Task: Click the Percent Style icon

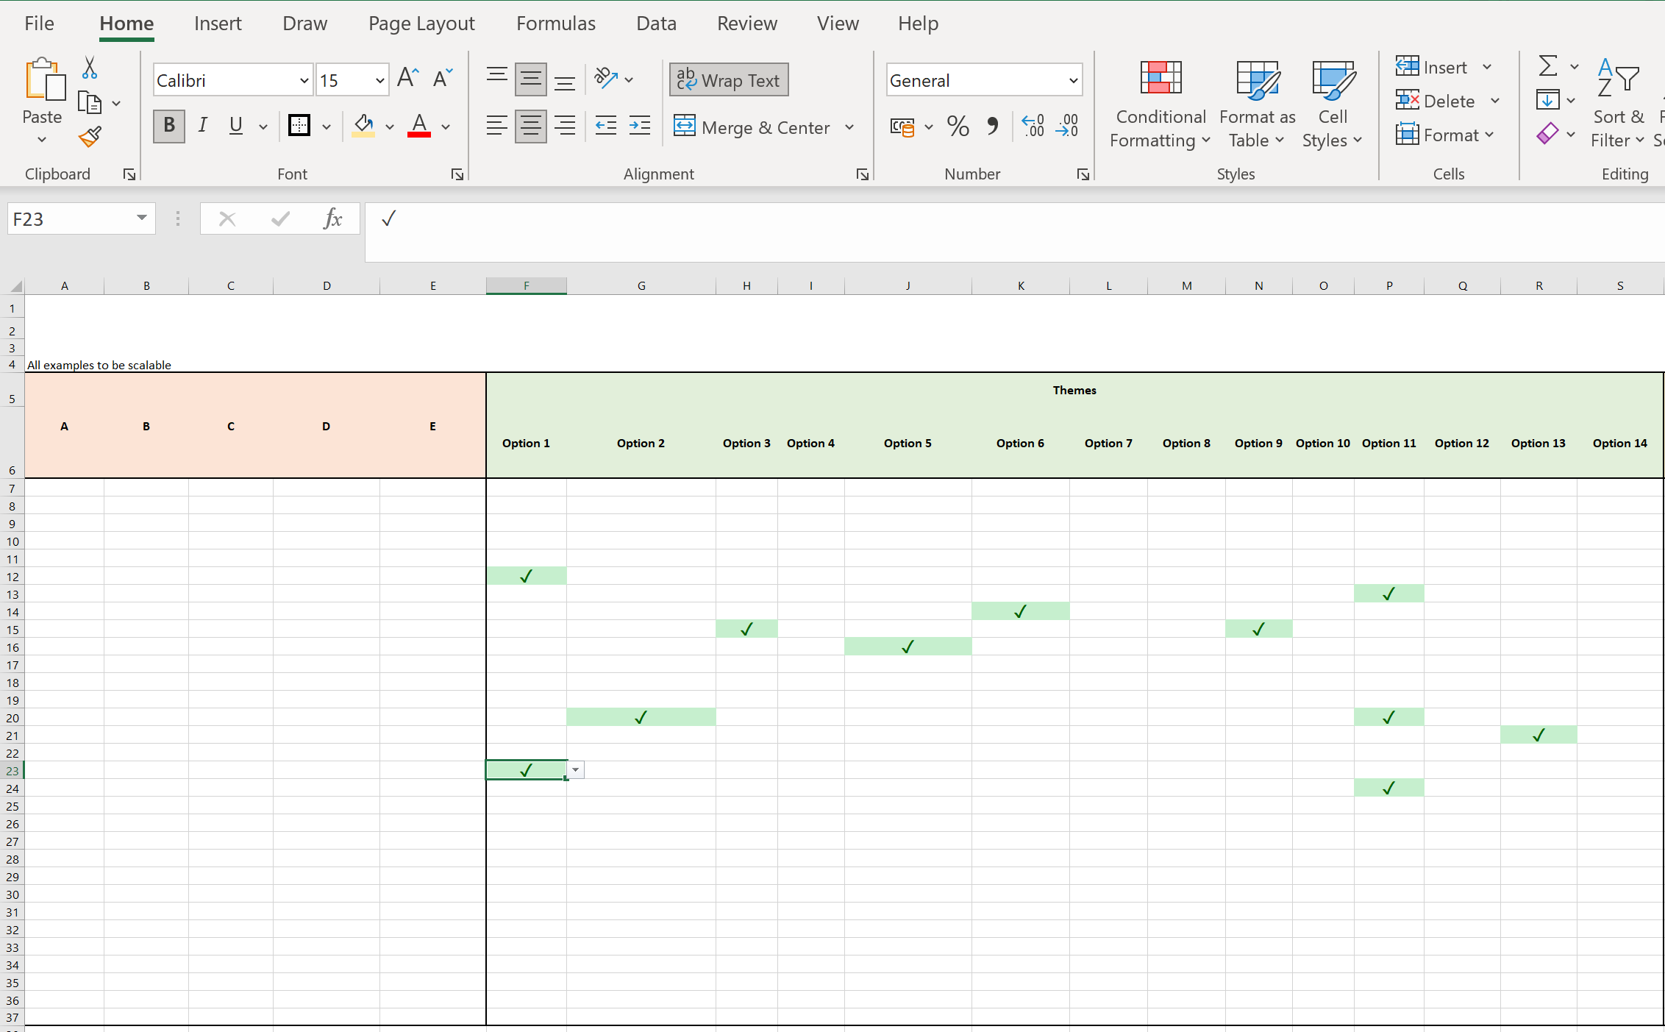Action: point(958,127)
